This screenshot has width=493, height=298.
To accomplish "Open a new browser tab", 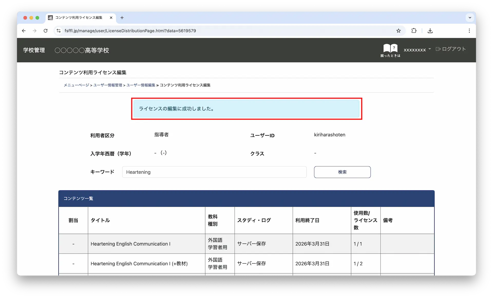I will pos(122,18).
